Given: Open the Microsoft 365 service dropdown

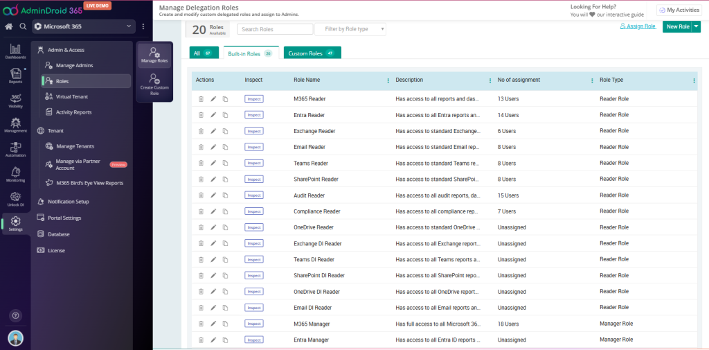Looking at the screenshot, I should click(84, 27).
